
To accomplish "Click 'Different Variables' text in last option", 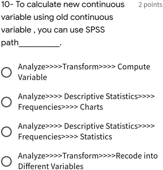I will click(51, 166).
